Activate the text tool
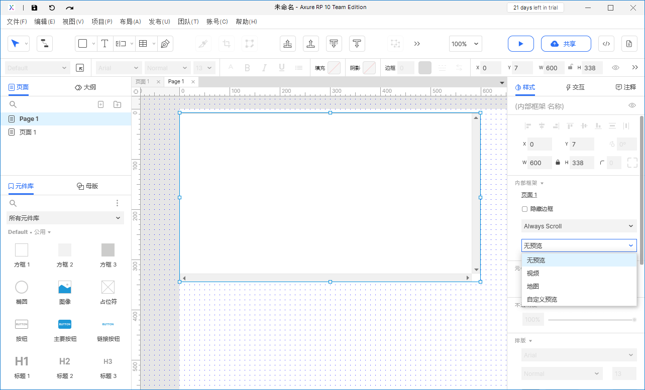This screenshot has height=390, width=645. (x=104, y=44)
